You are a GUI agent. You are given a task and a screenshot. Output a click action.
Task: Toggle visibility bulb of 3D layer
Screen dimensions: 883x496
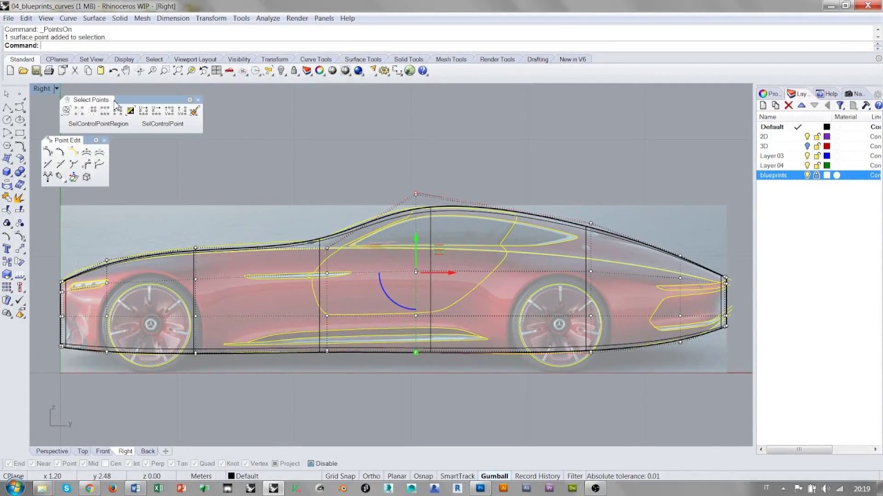pyautogui.click(x=807, y=146)
